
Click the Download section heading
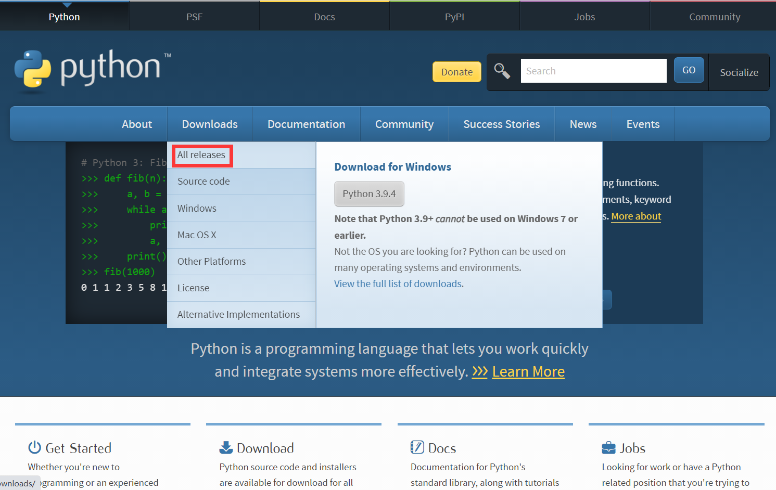coord(265,448)
